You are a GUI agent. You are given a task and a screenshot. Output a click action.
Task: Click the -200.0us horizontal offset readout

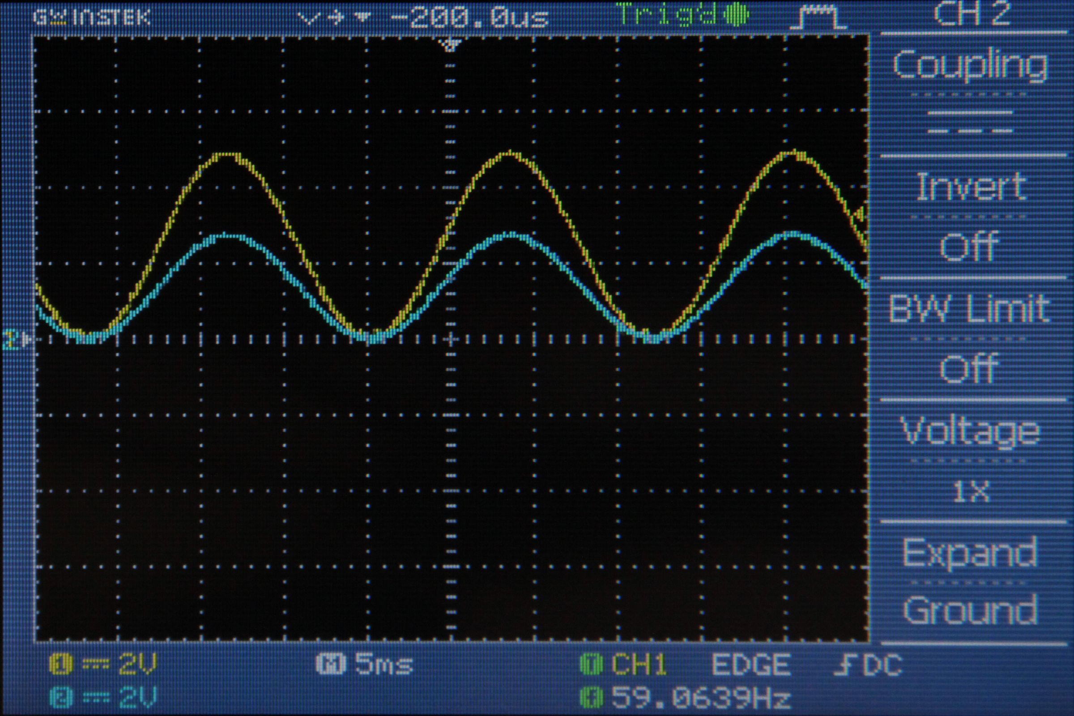point(470,15)
